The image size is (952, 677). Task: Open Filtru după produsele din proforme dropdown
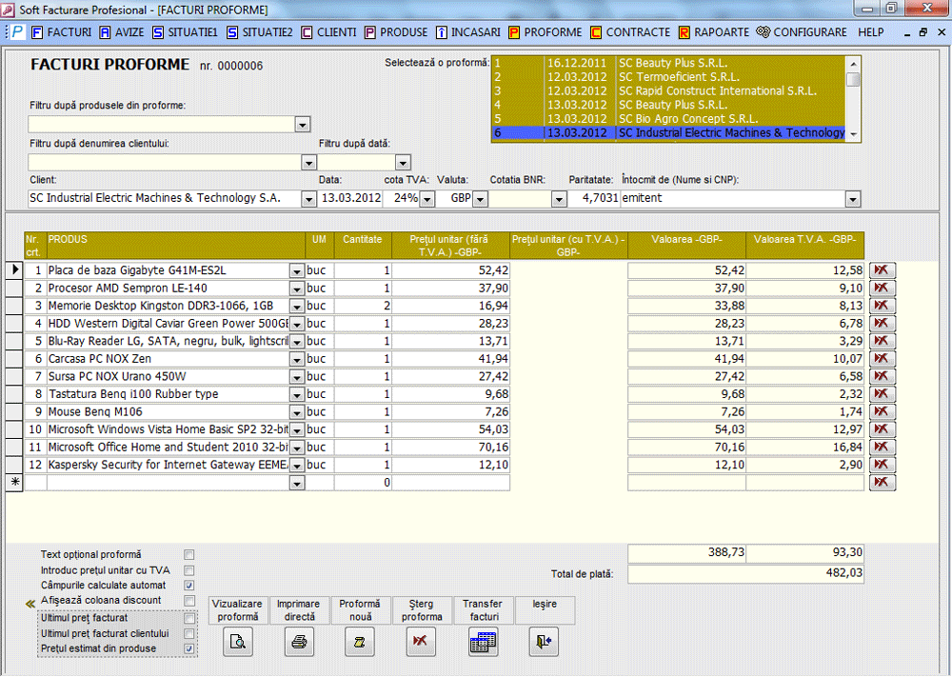coord(303,125)
